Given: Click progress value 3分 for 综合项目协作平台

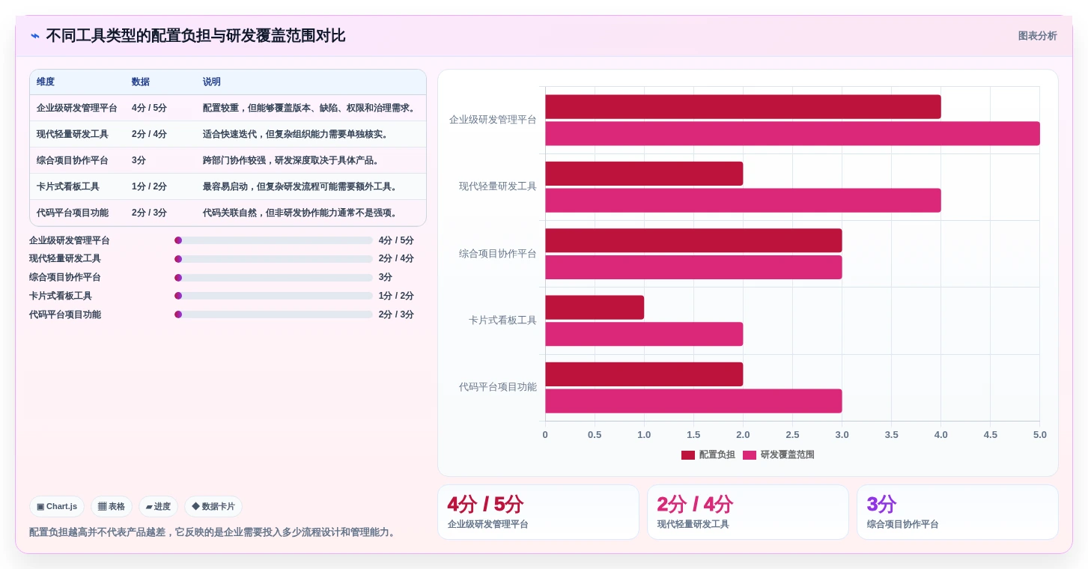Looking at the screenshot, I should coord(386,278).
